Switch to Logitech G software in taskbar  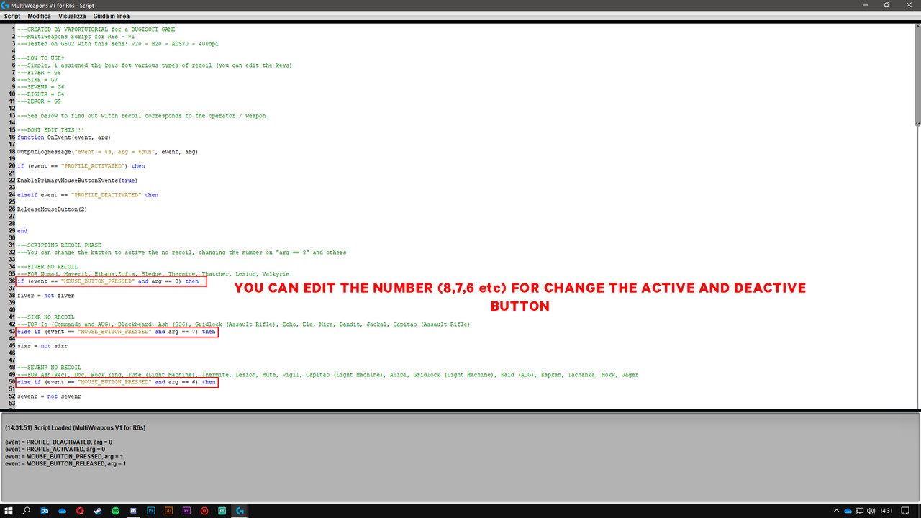240,511
